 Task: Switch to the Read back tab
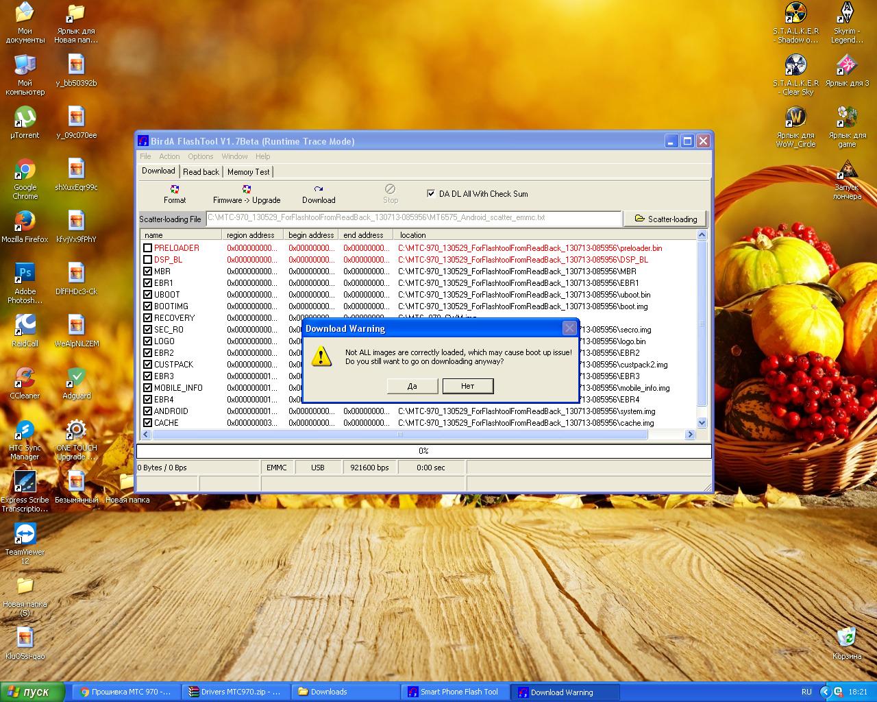tap(201, 172)
